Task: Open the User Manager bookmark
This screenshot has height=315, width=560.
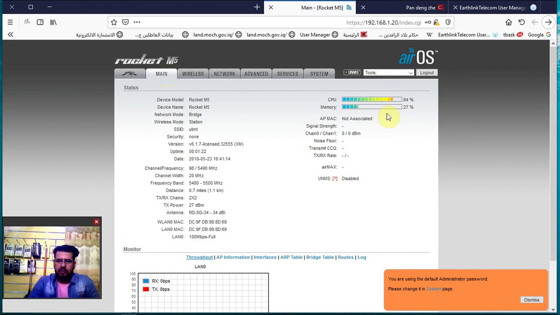Action: pos(319,35)
